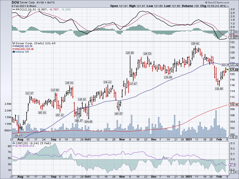This screenshot has height=179, width=239.
Task: Click the Chg +0.54 (+0.45%) readout
Action: tap(215, 6)
